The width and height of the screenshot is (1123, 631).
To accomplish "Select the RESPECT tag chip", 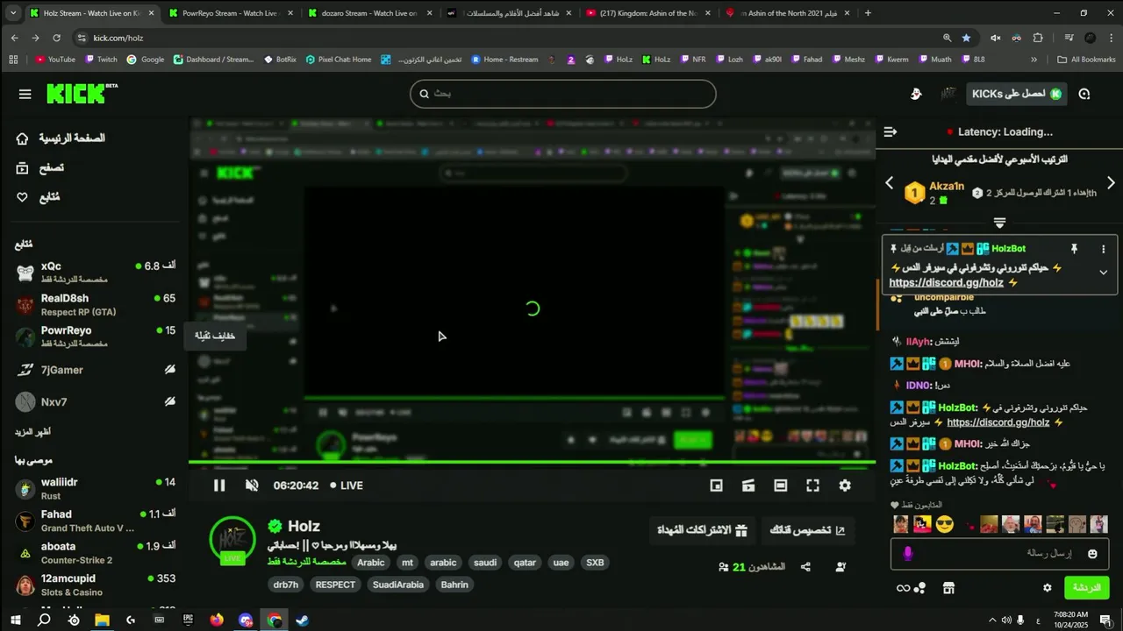I will pyautogui.click(x=335, y=585).
